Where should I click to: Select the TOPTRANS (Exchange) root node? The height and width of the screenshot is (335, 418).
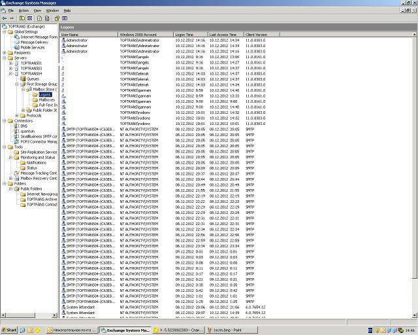tap(26, 26)
